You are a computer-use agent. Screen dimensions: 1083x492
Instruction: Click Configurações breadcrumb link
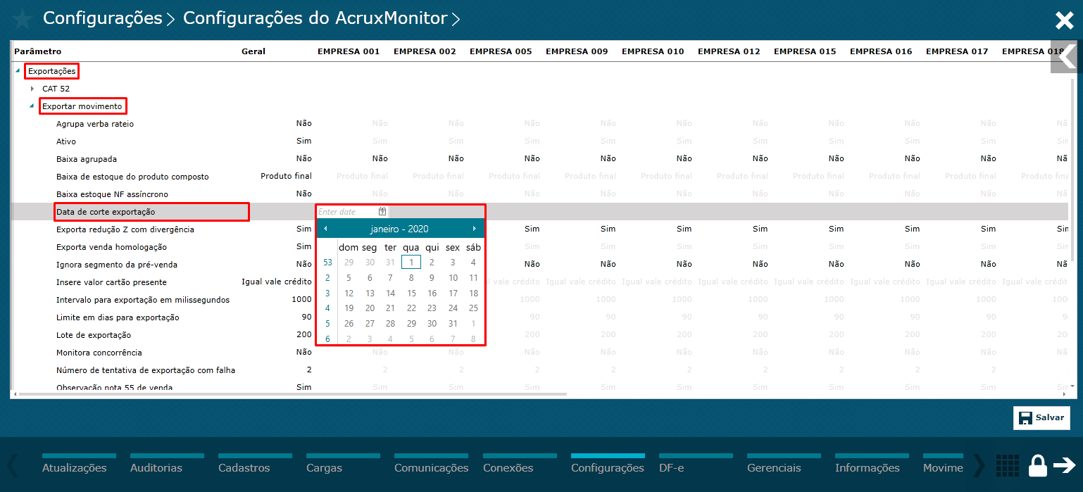coord(103,18)
